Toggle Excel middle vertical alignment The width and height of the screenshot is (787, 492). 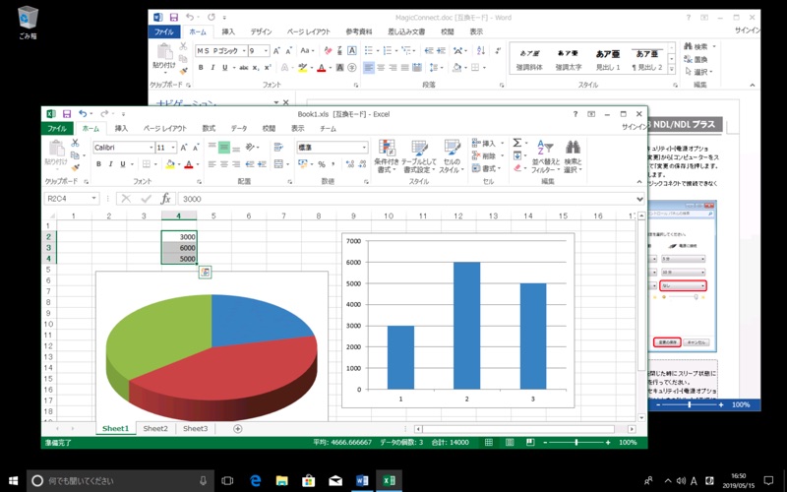pos(224,147)
